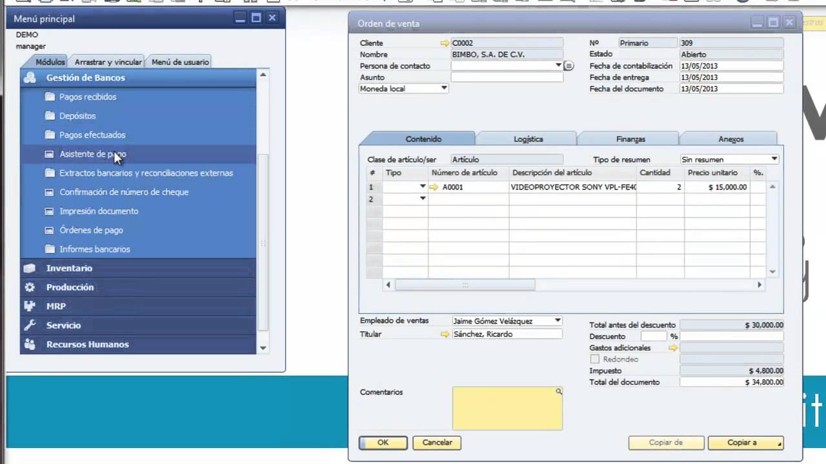Switch to the Finanzas tab

[x=630, y=139]
